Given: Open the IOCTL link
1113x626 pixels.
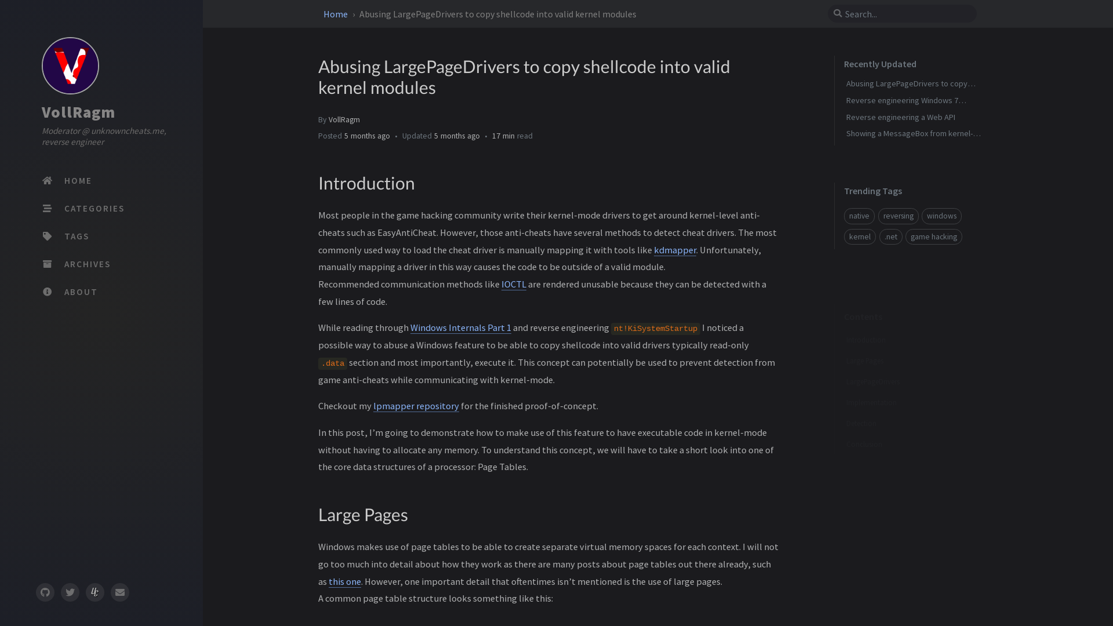Looking at the screenshot, I should click(x=514, y=284).
